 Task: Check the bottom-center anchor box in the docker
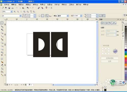point(106,53)
